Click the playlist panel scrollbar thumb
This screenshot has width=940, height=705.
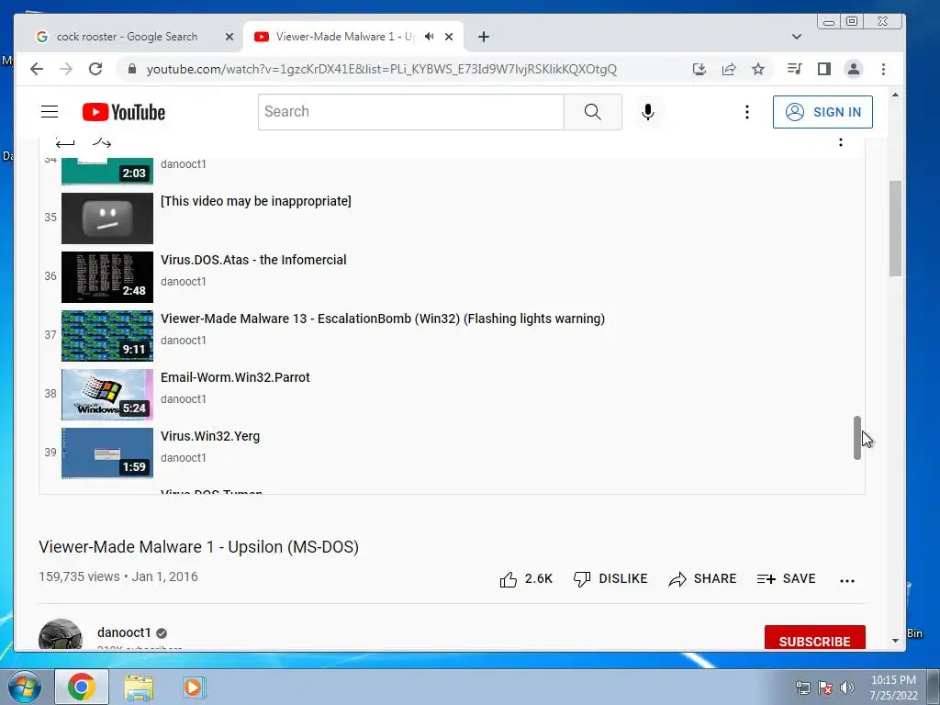[857, 438]
